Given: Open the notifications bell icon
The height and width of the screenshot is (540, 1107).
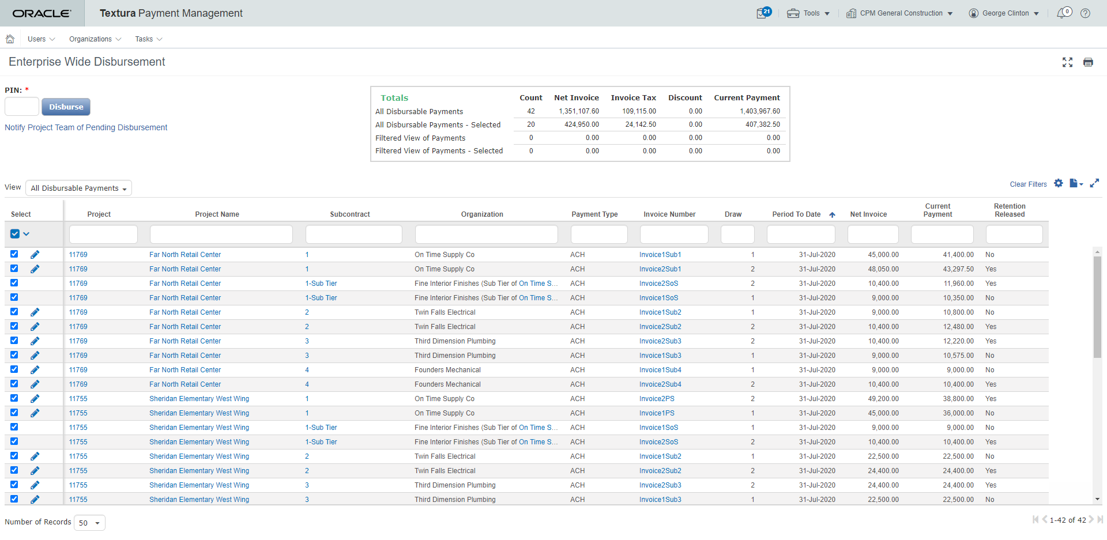Looking at the screenshot, I should click(1064, 13).
